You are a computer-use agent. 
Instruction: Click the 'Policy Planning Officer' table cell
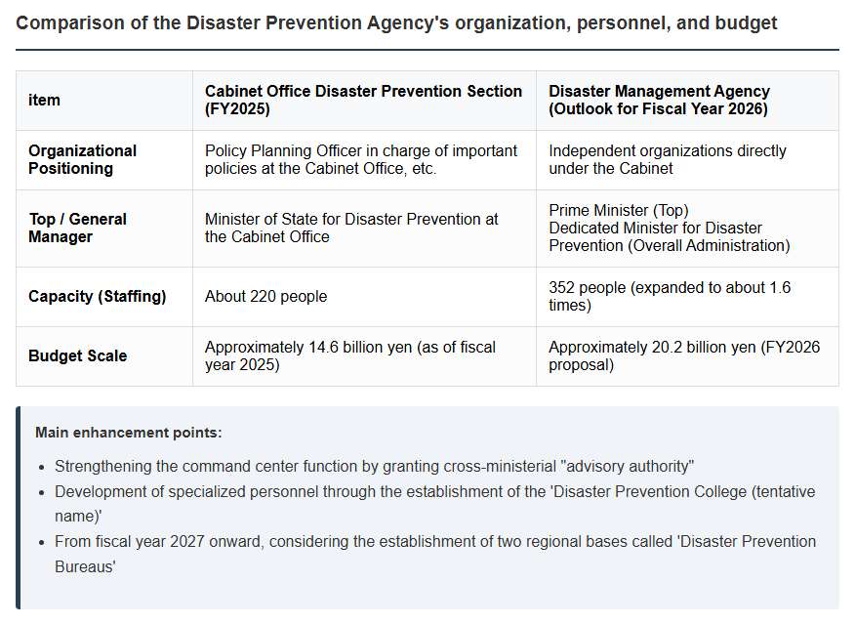pos(364,160)
